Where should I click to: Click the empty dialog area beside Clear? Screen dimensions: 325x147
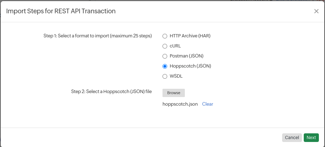[259, 104]
